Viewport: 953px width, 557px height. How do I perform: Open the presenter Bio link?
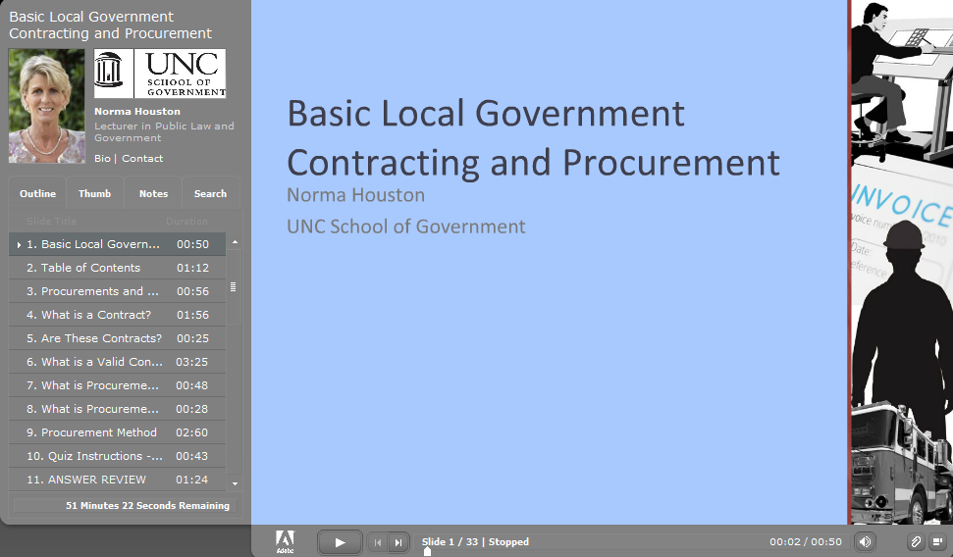point(102,159)
